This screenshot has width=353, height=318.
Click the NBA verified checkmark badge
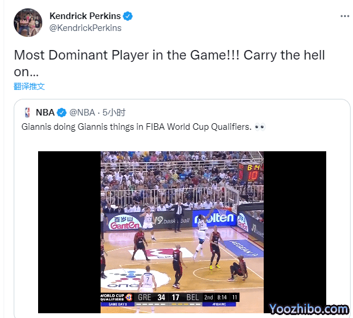tap(61, 113)
